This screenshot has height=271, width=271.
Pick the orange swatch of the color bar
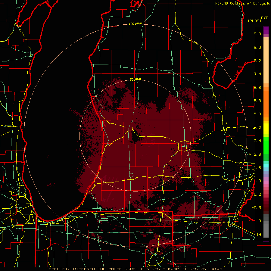266,104
